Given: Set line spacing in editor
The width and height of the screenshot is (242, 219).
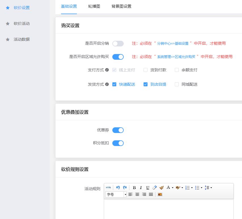Looking at the screenshot, I should (x=207, y=188).
